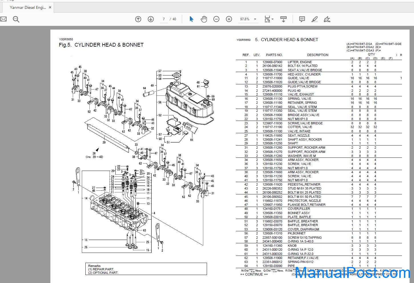
Task: Zoom out with the minus button
Action: pos(216,19)
